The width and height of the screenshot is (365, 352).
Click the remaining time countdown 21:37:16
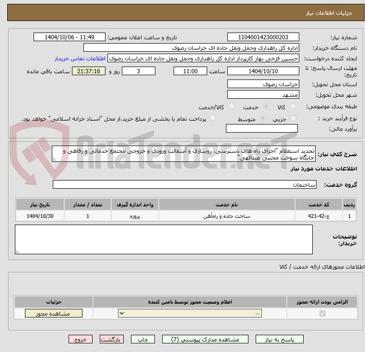(88, 71)
